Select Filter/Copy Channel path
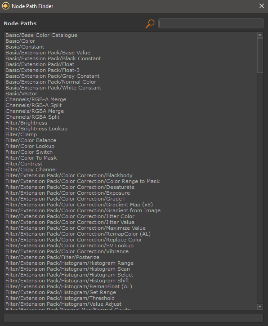Viewport: 268px width, 326px height. pyautogui.click(x=31, y=170)
